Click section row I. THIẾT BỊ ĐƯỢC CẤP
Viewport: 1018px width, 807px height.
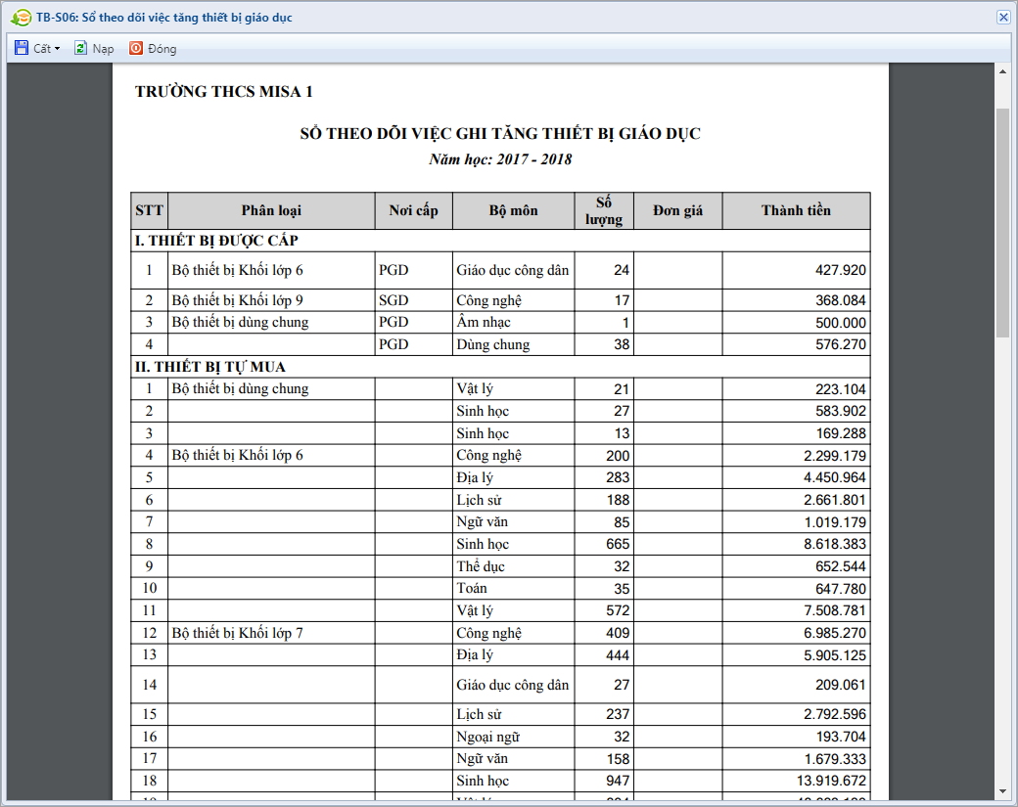point(500,241)
